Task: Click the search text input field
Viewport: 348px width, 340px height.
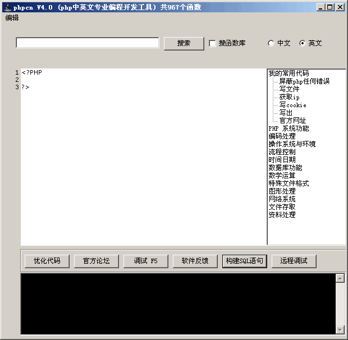Action: pyautogui.click(x=88, y=43)
